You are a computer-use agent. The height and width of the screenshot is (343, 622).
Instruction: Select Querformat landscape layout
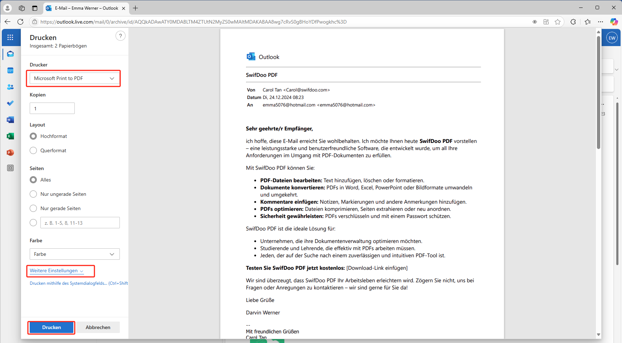[x=33, y=150]
